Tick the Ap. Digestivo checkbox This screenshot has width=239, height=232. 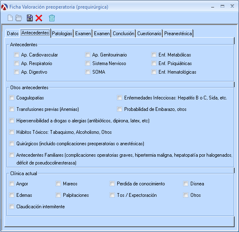point(16,72)
